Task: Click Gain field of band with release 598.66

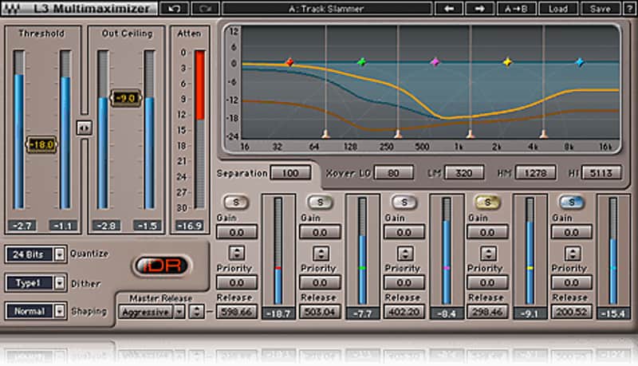Action: click(x=236, y=232)
